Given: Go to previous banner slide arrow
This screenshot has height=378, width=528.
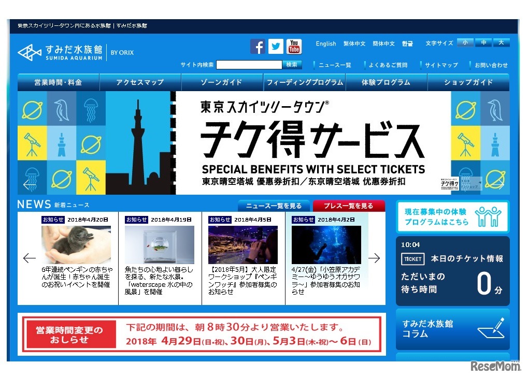Looking at the screenshot, I should 30,184.
